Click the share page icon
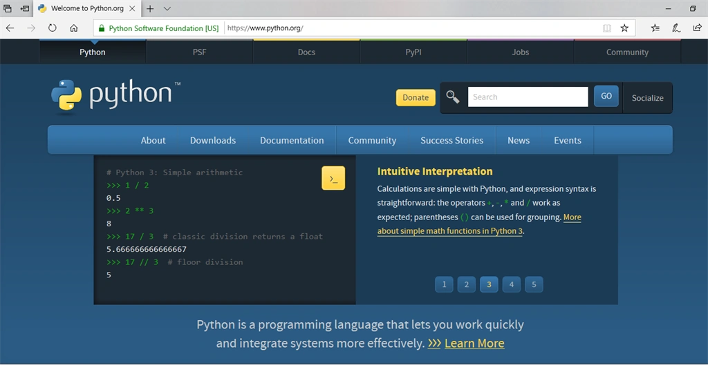Viewport: 708px width, 365px height. (698, 28)
